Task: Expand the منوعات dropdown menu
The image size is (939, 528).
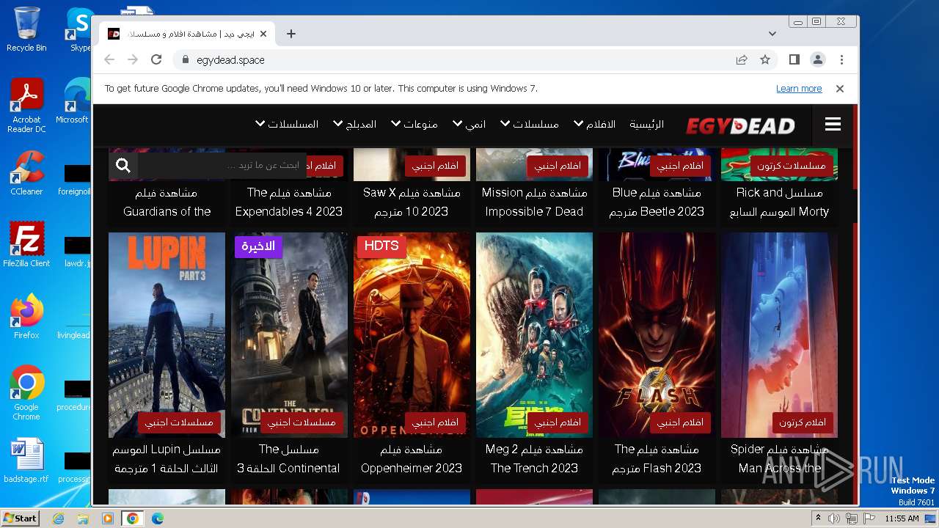Action: pyautogui.click(x=414, y=125)
